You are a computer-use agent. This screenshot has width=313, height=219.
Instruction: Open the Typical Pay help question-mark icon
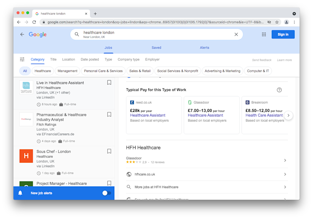click(279, 90)
